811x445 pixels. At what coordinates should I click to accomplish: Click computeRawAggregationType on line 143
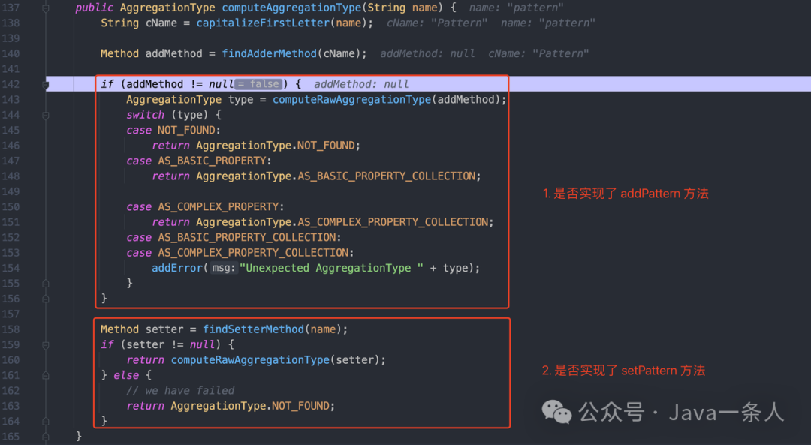click(351, 100)
